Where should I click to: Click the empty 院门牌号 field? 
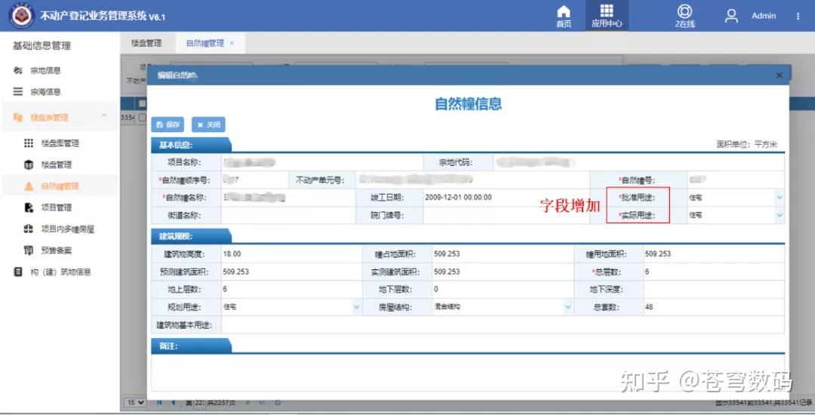point(506,215)
